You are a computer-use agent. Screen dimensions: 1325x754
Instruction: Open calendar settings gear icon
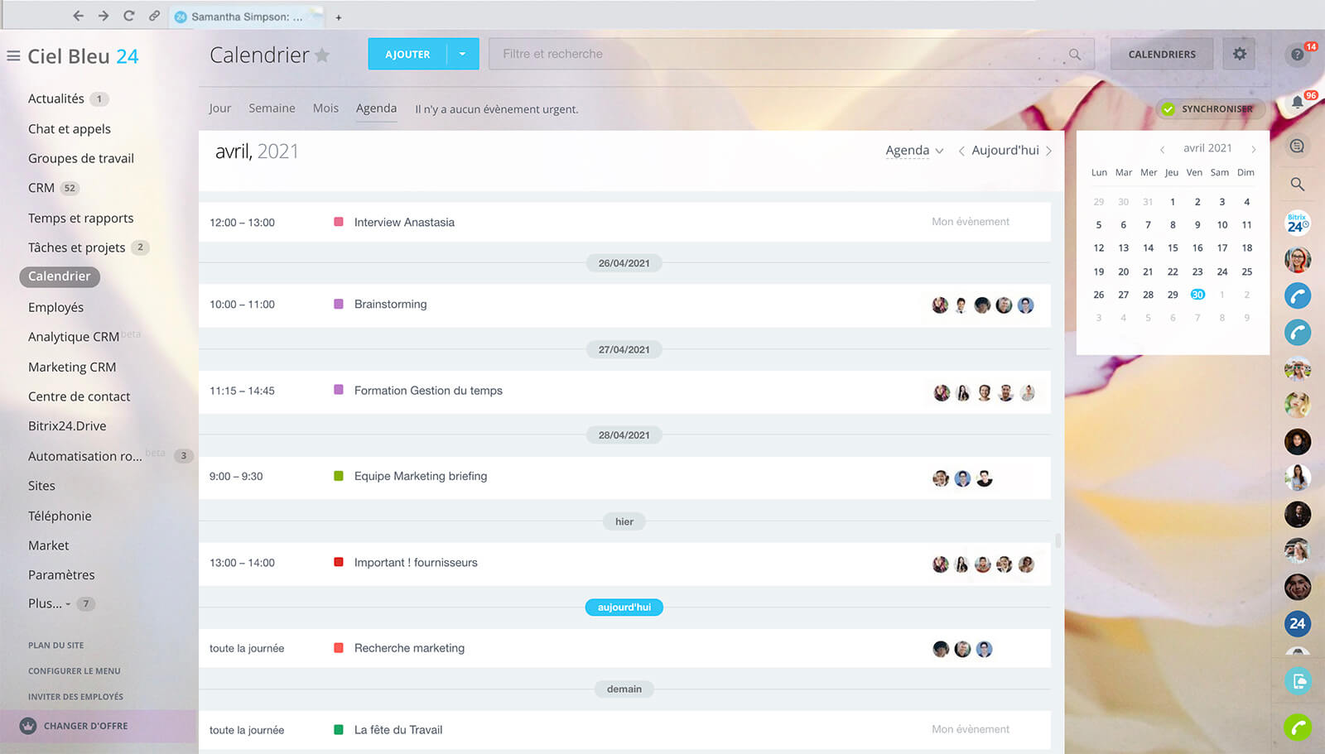pyautogui.click(x=1239, y=54)
